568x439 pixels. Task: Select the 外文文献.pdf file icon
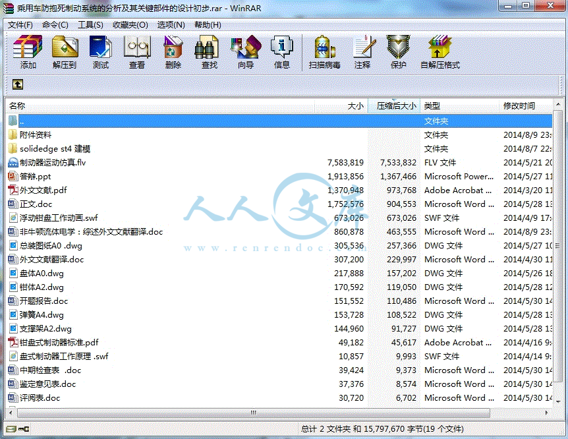13,190
